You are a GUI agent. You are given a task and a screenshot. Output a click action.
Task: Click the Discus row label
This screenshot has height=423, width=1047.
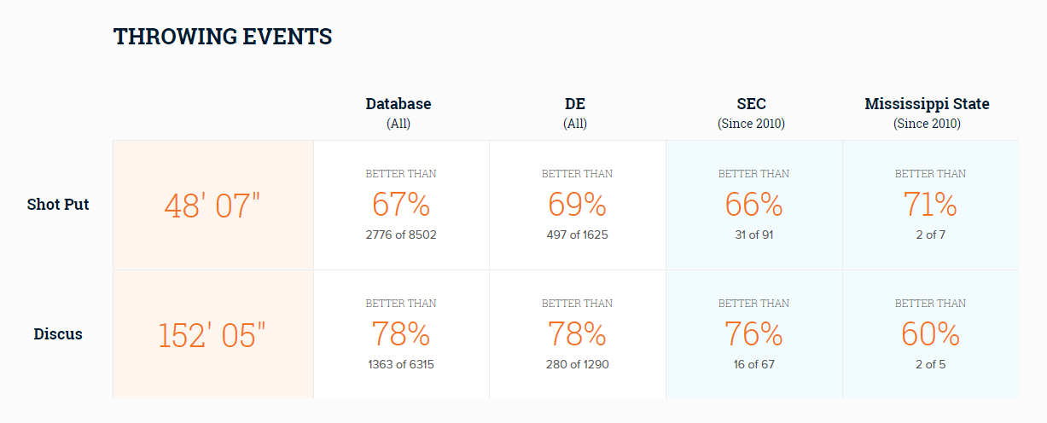pyautogui.click(x=58, y=334)
